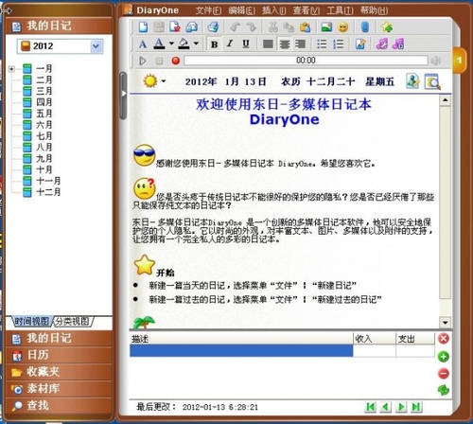
Task: Cut the selection with the scissors icon
Action: pyautogui.click(x=273, y=27)
